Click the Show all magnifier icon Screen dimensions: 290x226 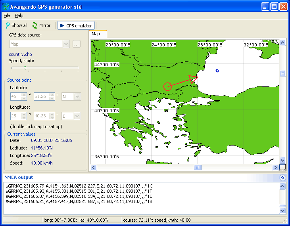(x=8, y=25)
